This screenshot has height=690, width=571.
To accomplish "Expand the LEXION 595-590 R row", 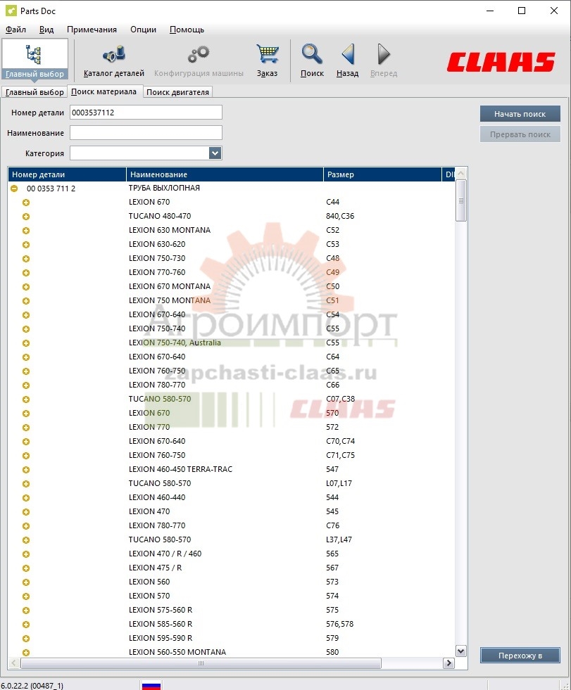I will 26,639.
